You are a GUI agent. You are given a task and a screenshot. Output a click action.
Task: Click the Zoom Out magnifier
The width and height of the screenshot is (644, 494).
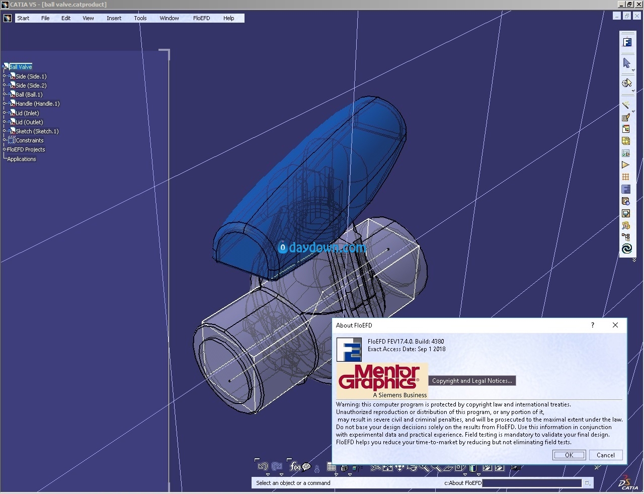(x=436, y=467)
